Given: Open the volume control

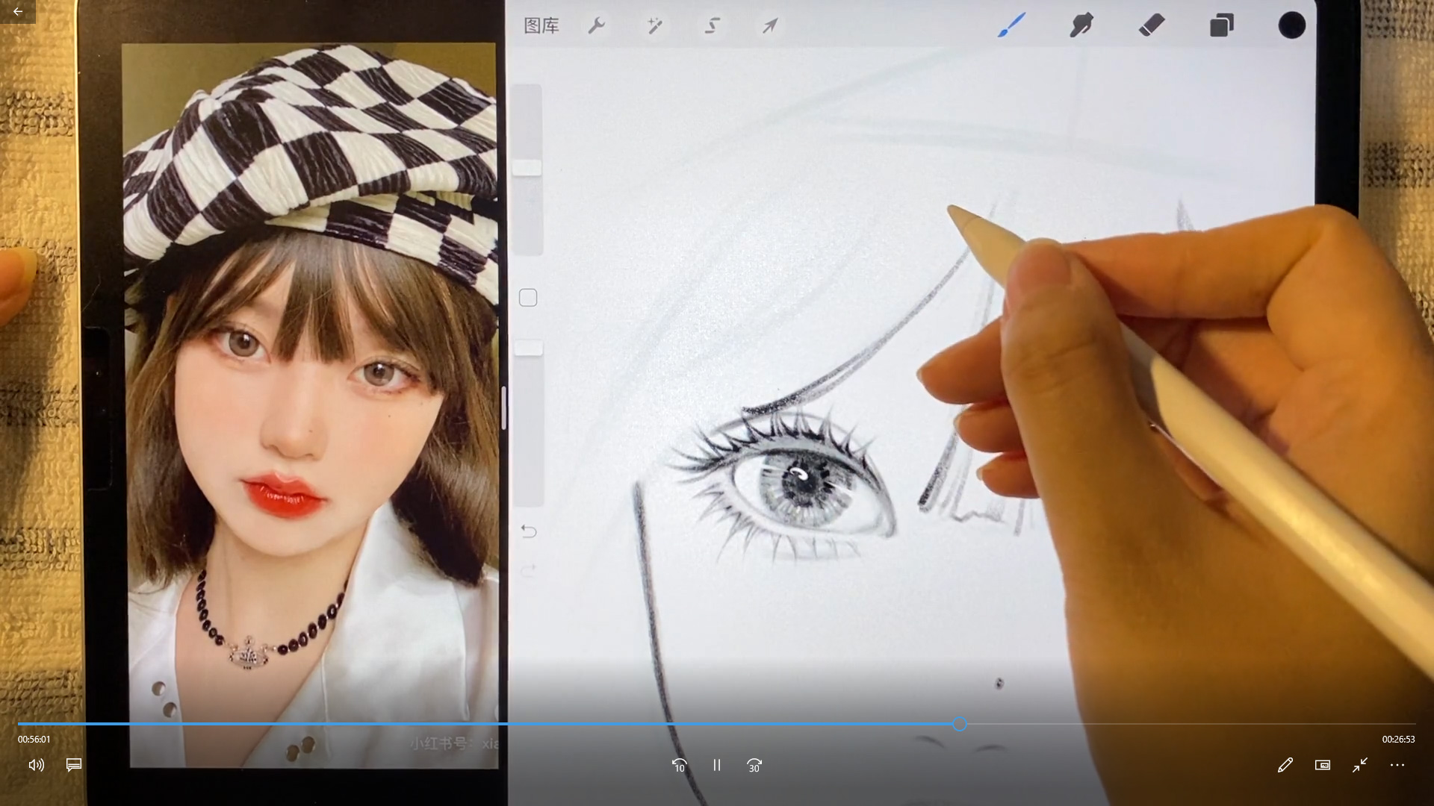Looking at the screenshot, I should coord(36,765).
